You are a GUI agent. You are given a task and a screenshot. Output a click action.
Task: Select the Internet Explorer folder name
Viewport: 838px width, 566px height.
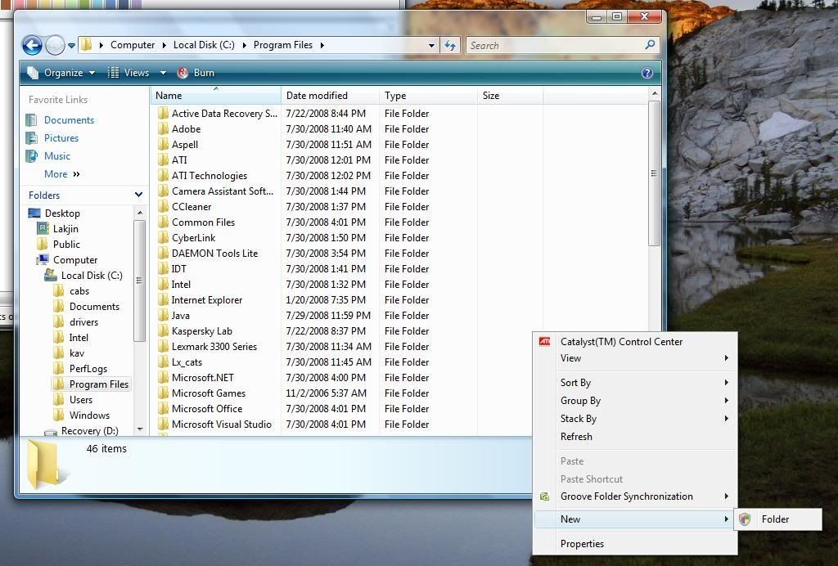207,300
